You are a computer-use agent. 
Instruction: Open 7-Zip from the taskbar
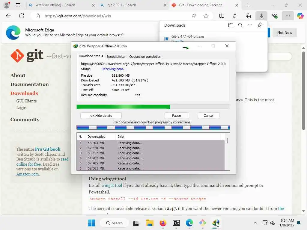coord(176,223)
